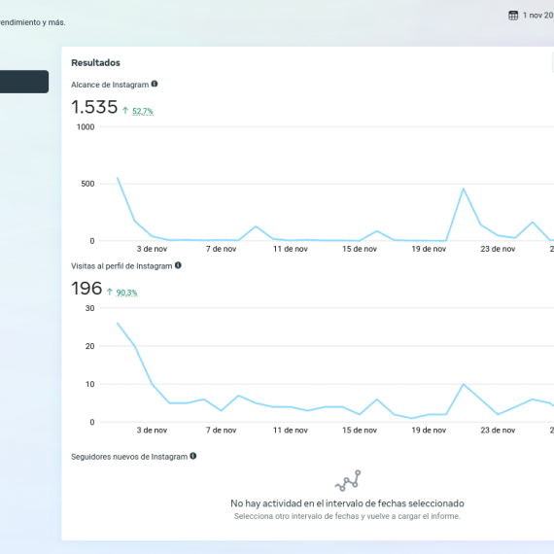Click 23 de nov label on reach chart

(498, 249)
